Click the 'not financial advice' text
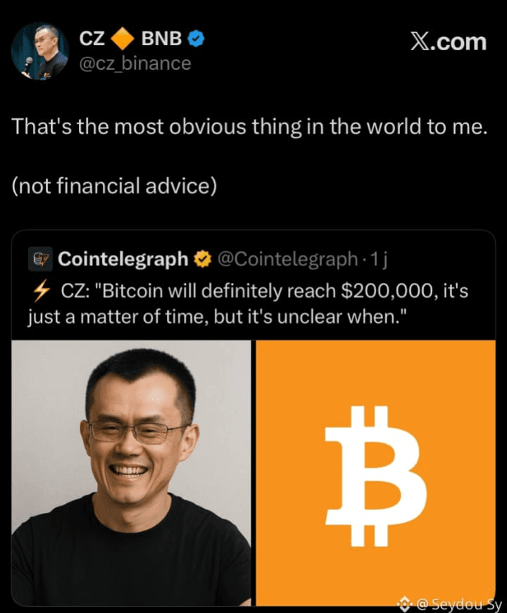 click(114, 186)
